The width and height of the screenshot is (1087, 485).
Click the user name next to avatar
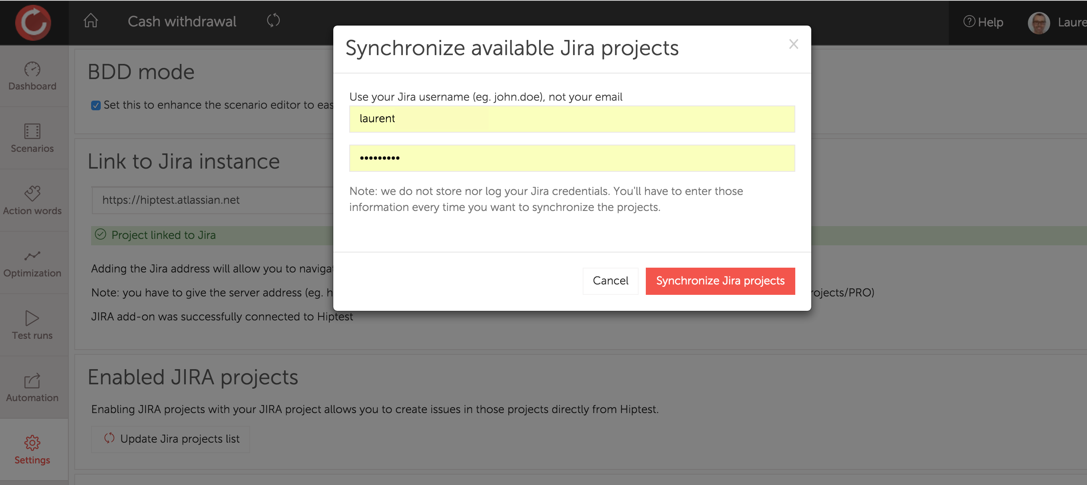point(1072,22)
